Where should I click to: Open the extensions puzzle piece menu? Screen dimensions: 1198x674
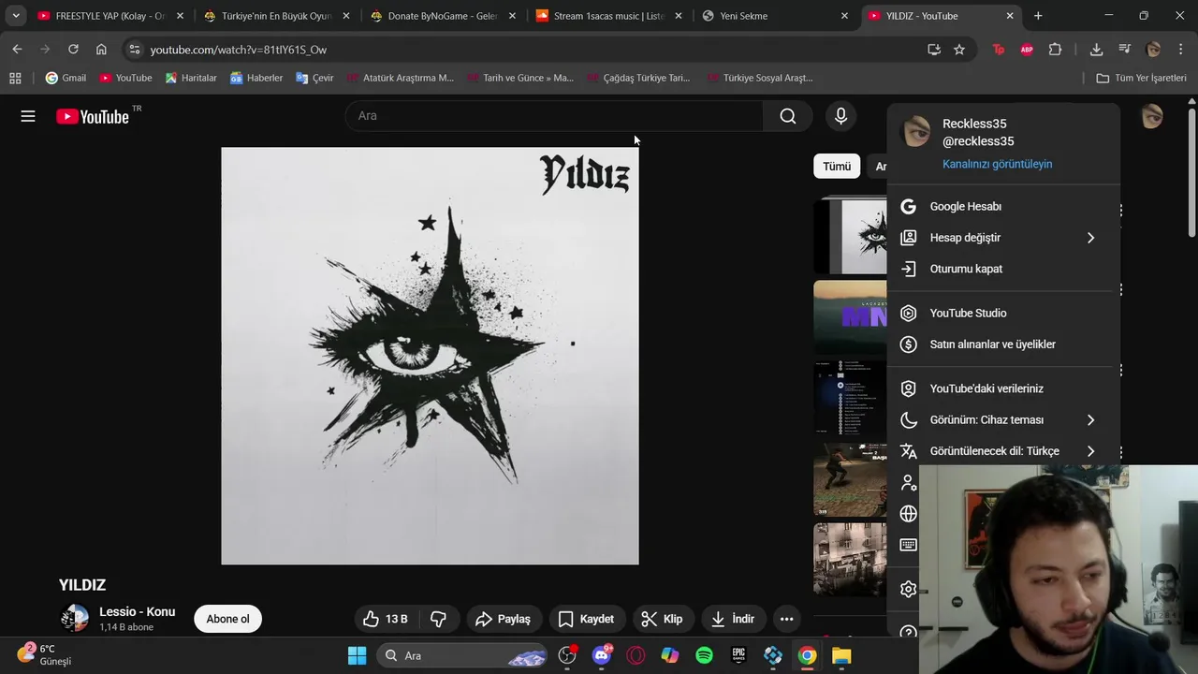[x=1055, y=50]
